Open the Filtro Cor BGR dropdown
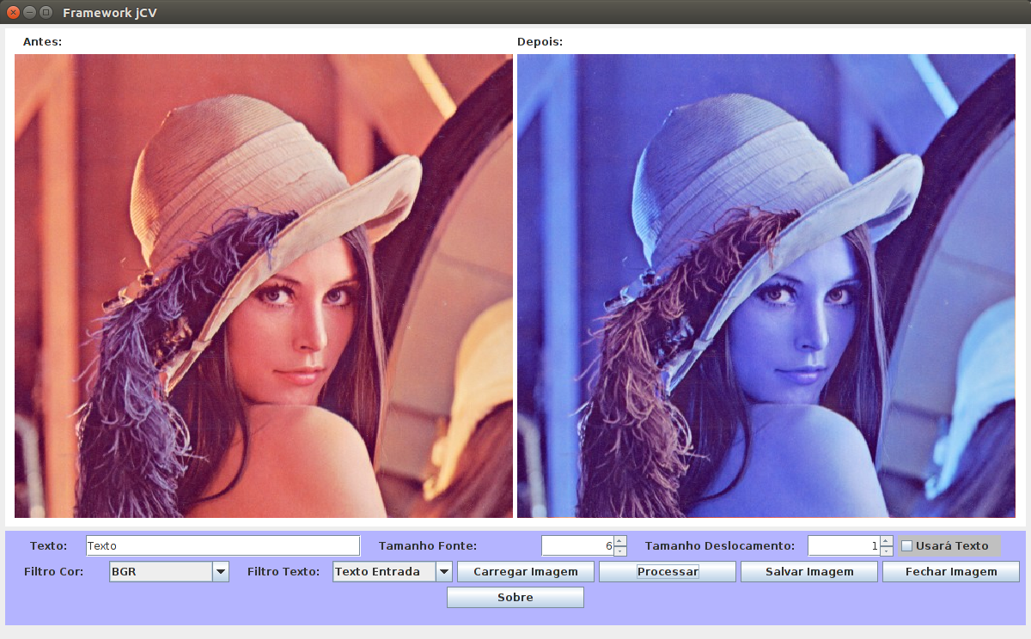Screen dimensions: 1031x639 (x=169, y=571)
